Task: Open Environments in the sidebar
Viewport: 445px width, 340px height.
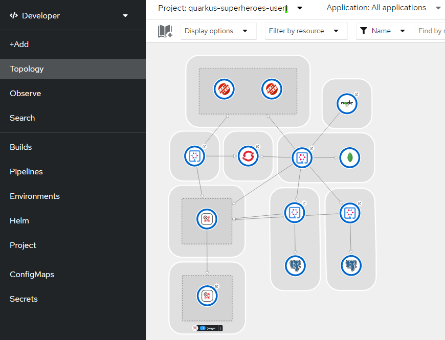Action: tap(73, 196)
